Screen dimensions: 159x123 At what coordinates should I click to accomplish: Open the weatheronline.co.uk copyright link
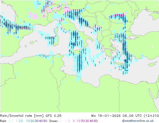[138, 121]
